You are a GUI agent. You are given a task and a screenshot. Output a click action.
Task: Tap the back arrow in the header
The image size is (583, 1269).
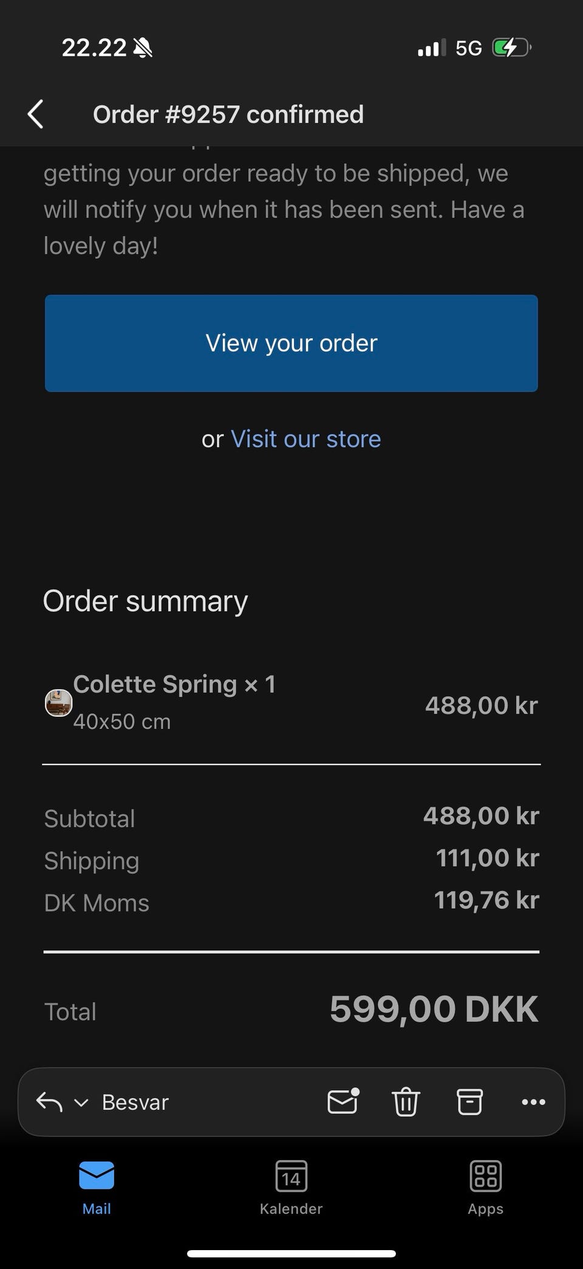pyautogui.click(x=36, y=114)
